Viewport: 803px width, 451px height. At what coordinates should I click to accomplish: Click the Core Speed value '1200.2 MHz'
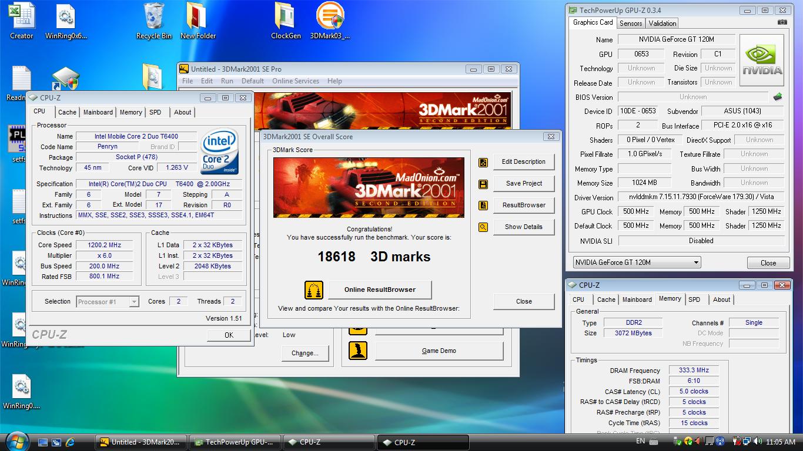coord(103,245)
